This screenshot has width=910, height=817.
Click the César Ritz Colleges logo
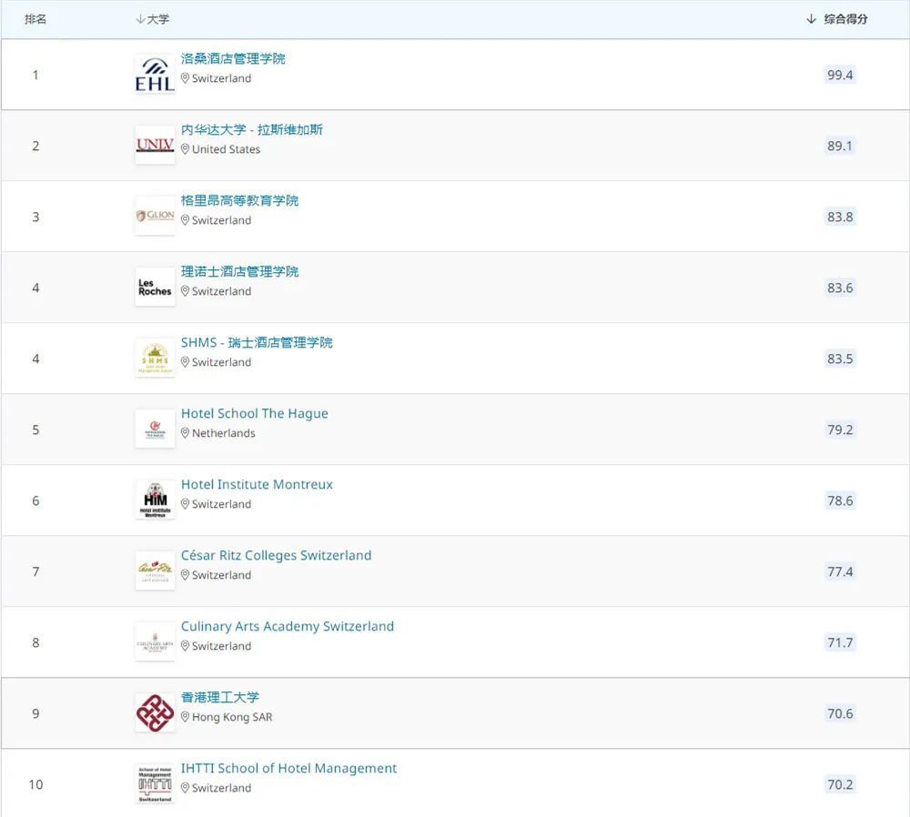tap(155, 571)
